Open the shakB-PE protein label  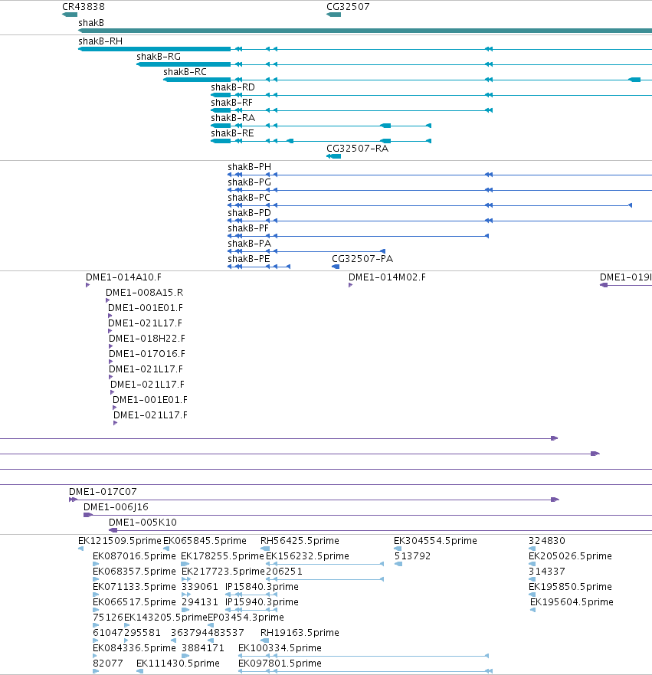[x=249, y=259]
